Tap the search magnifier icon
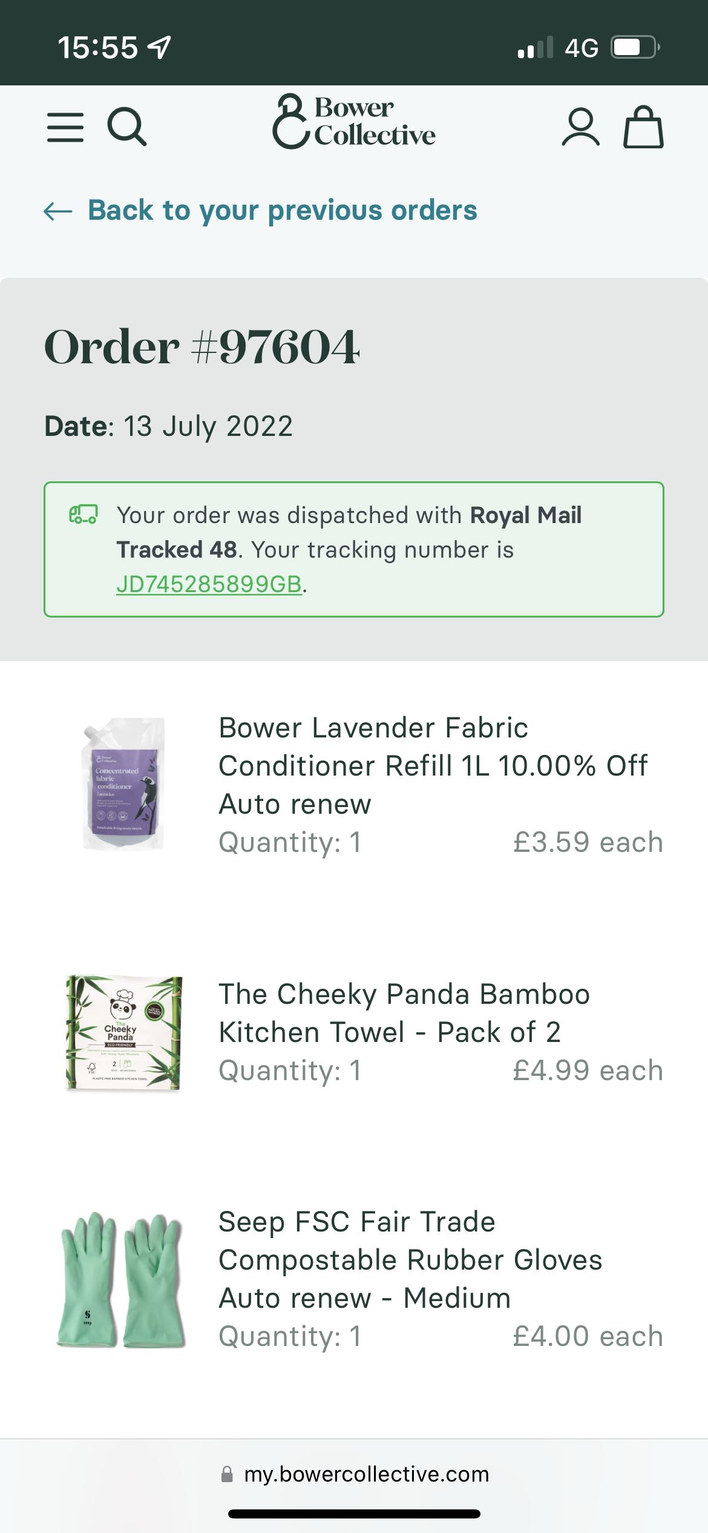The height and width of the screenshot is (1533, 708). pyautogui.click(x=126, y=127)
